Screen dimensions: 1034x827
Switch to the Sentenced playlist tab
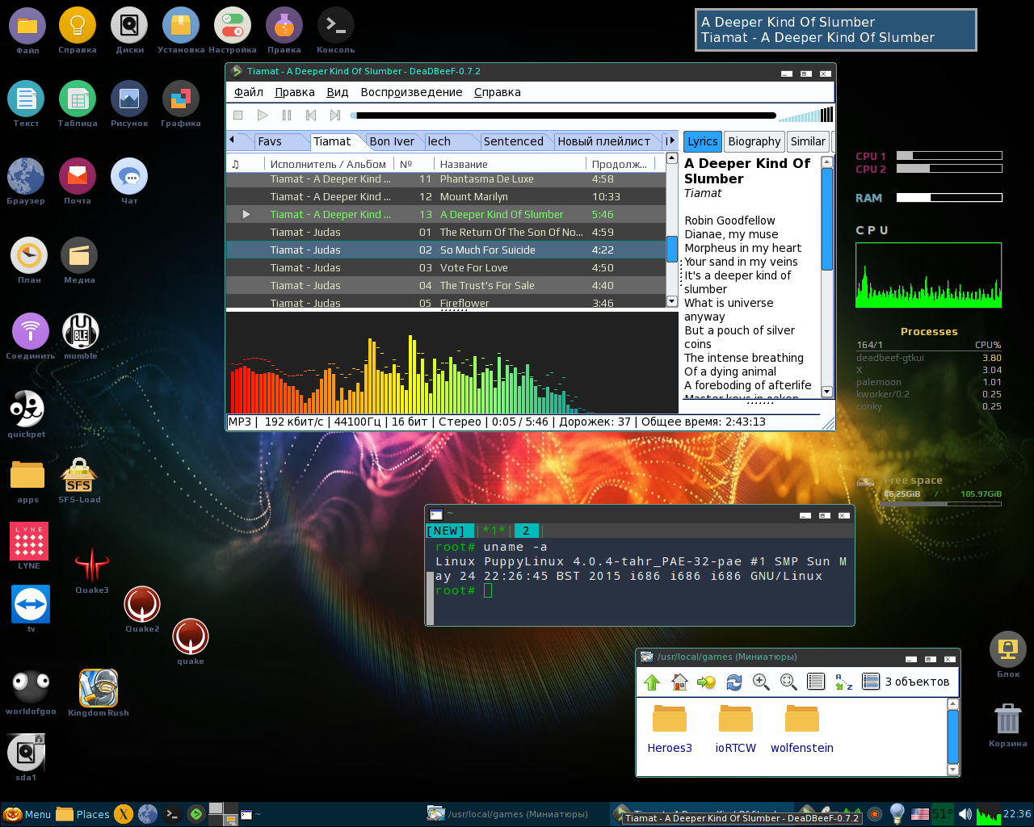point(513,141)
